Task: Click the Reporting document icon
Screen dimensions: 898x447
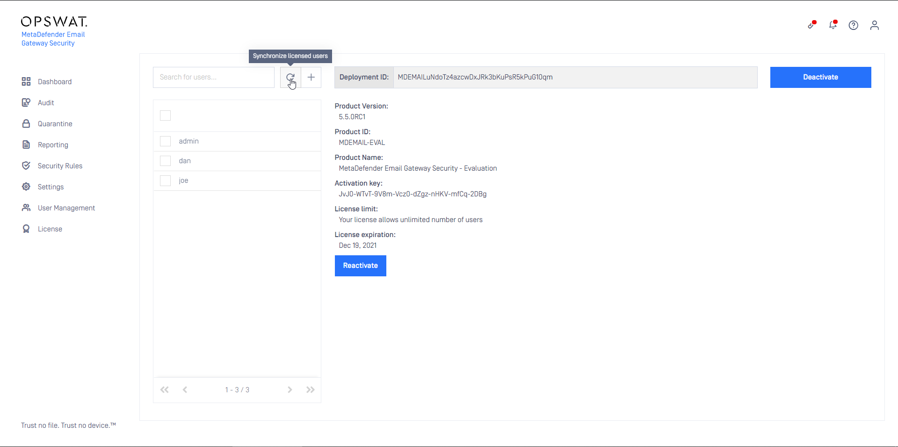Action: coord(26,144)
